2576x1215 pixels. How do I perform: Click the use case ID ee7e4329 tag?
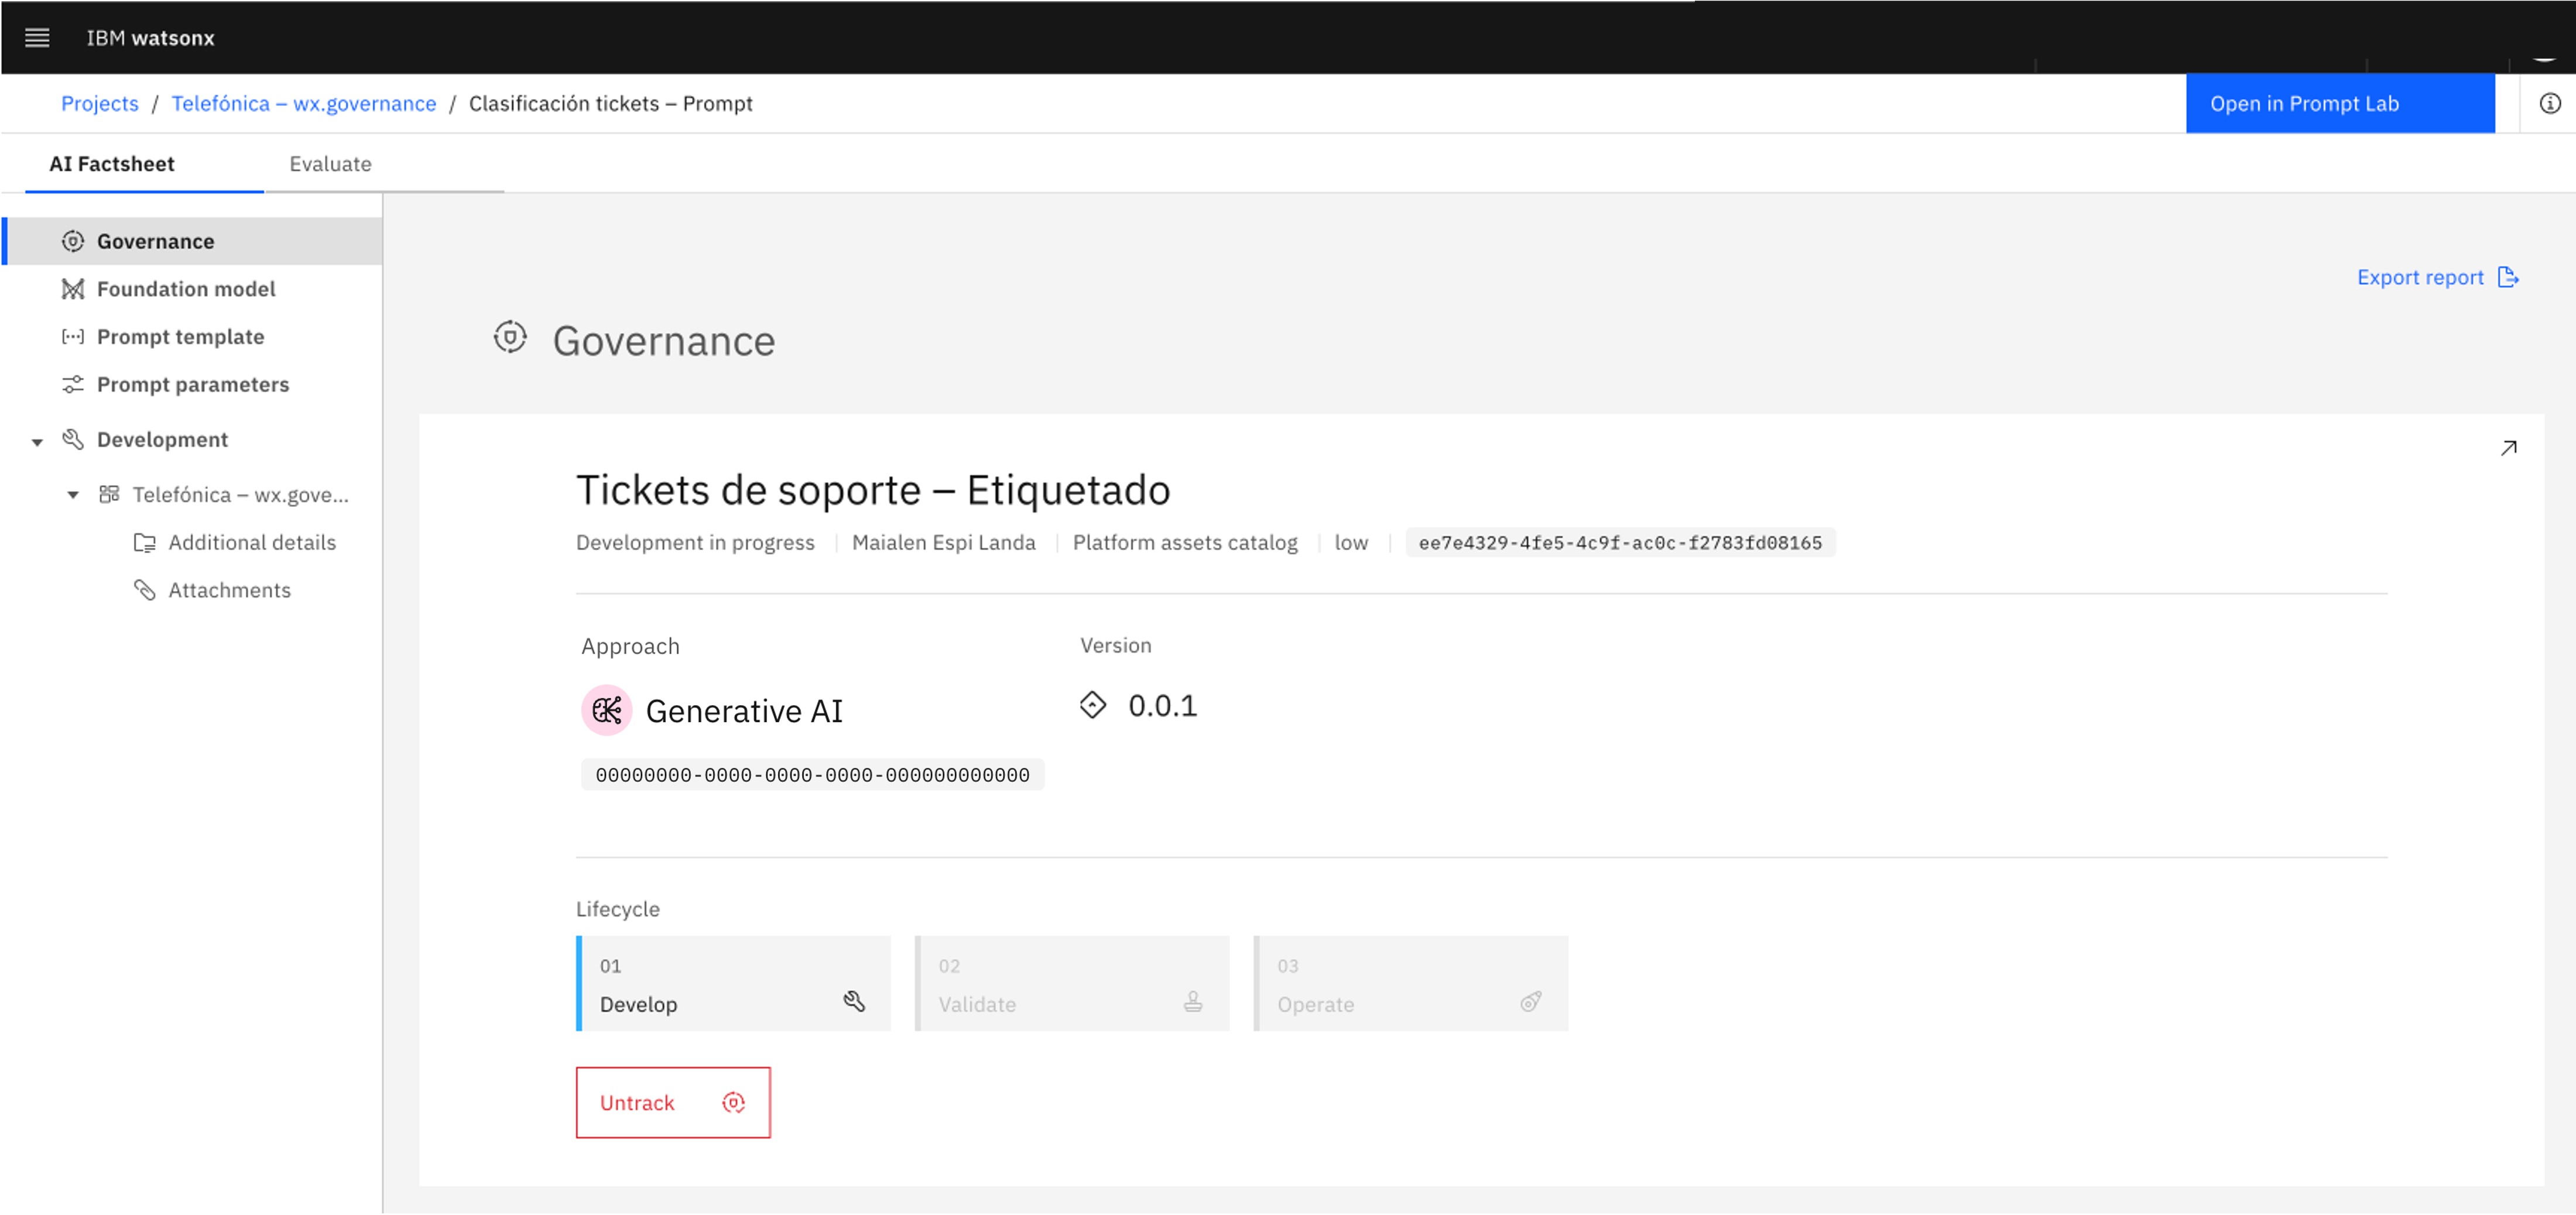coord(1620,543)
